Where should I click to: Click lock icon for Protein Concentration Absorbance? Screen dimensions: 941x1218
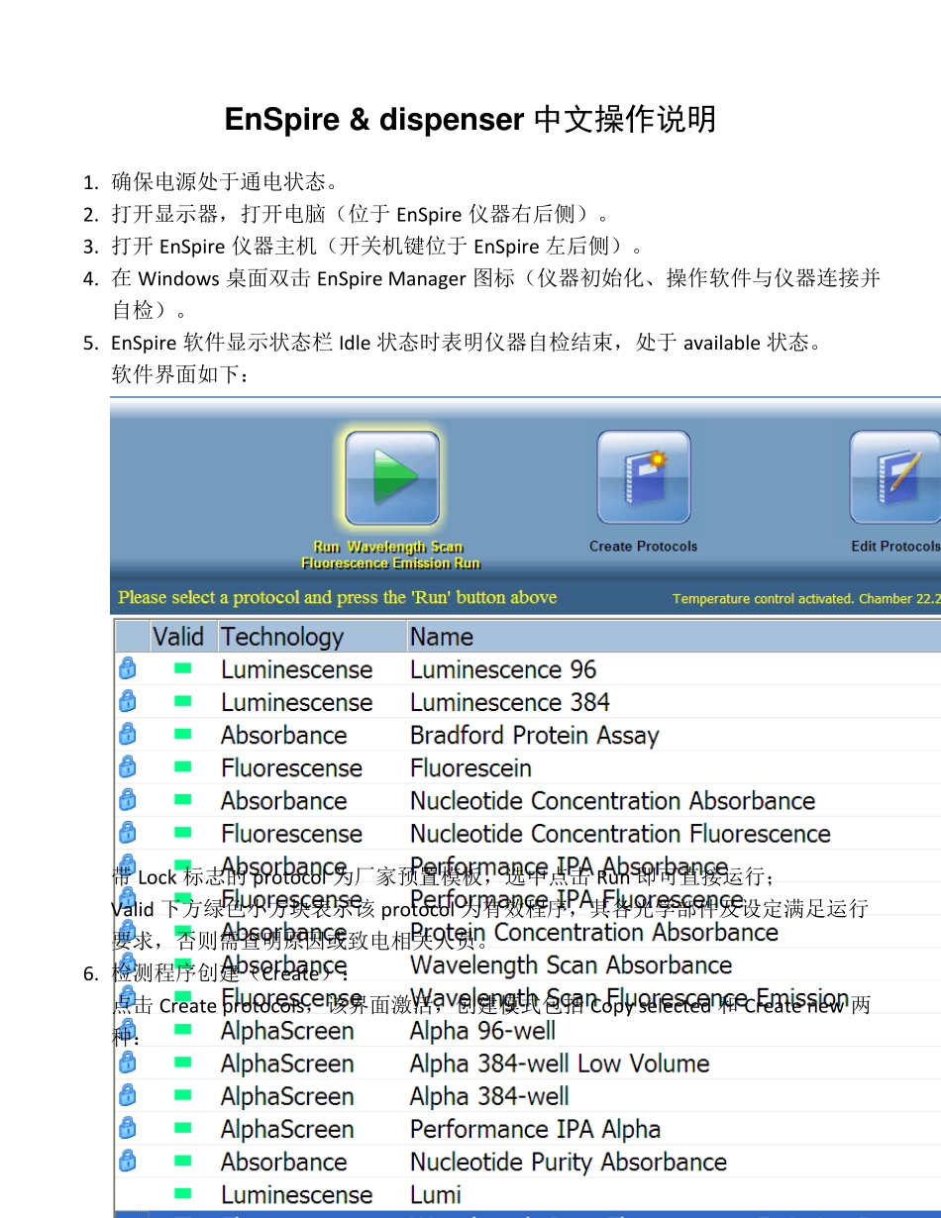tap(128, 932)
